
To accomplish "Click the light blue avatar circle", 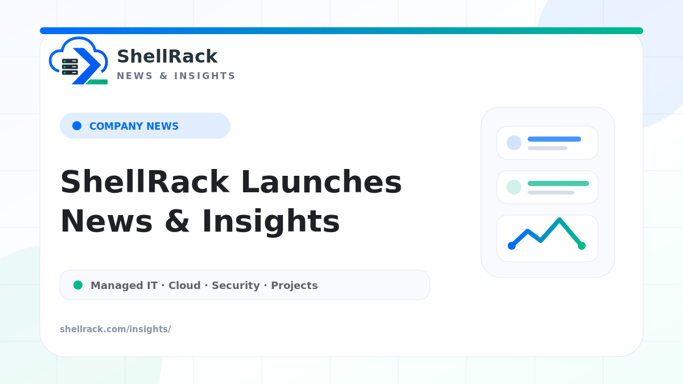I will click(x=514, y=143).
